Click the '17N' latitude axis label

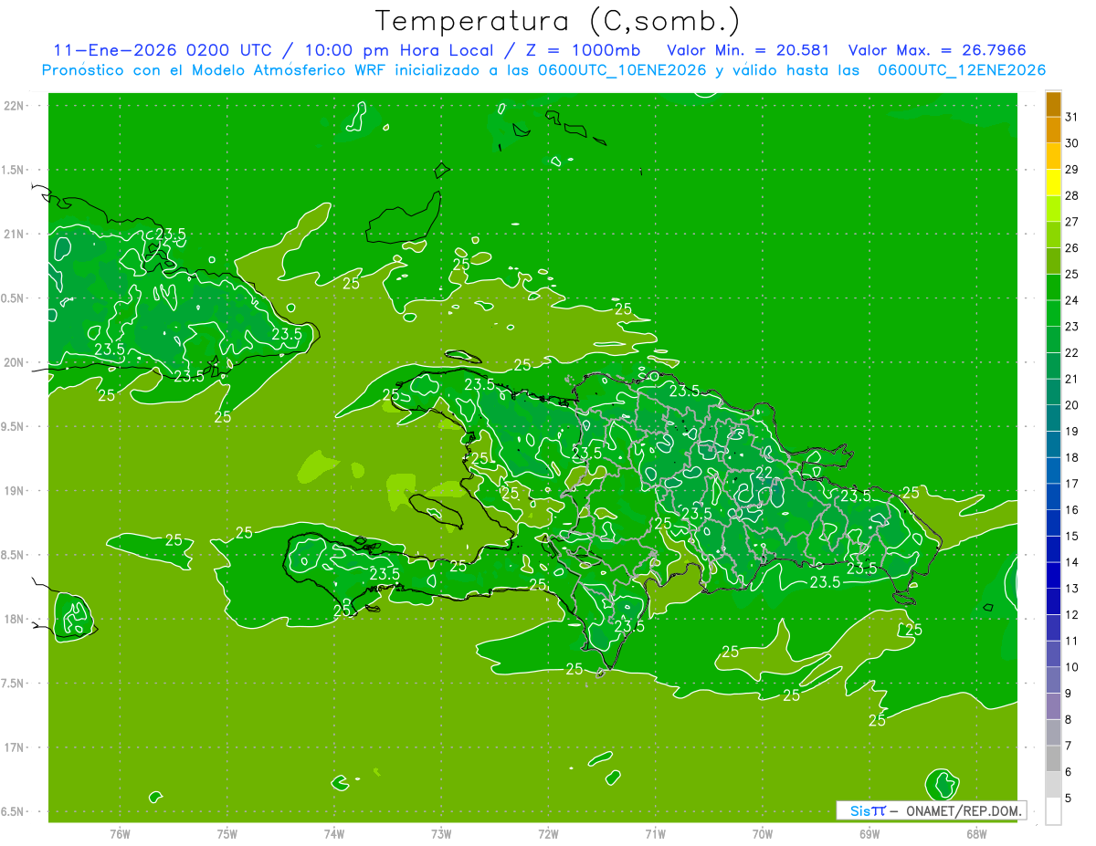click(15, 747)
